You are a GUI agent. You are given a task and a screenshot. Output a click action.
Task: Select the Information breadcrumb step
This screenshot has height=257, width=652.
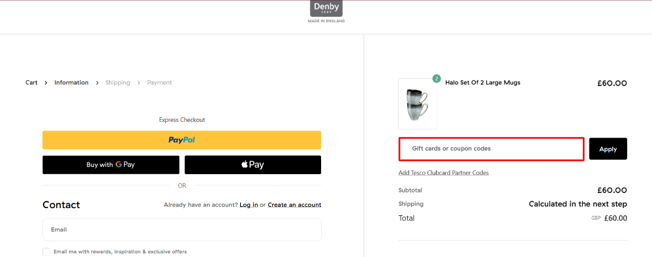[71, 83]
